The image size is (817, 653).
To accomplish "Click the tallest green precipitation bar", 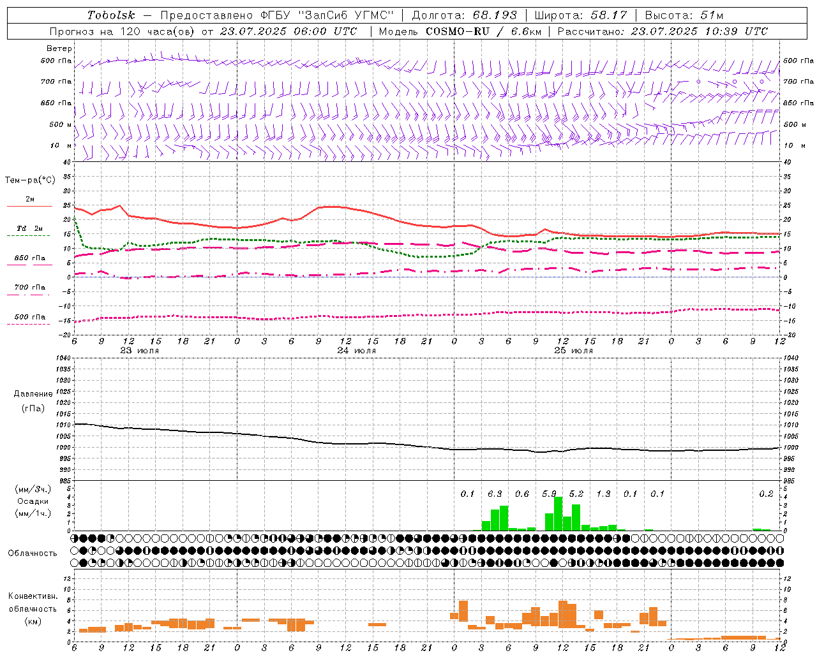I will coord(558,514).
